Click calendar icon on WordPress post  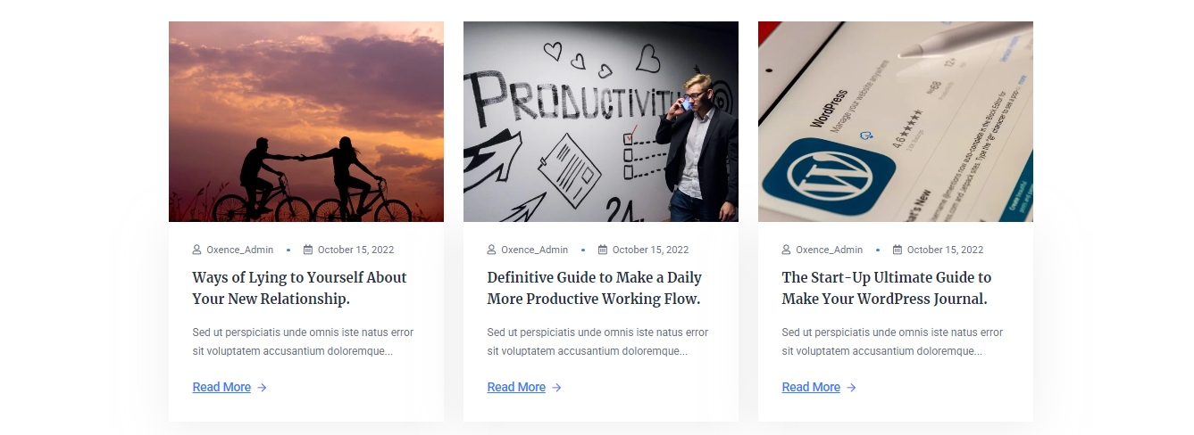click(898, 250)
